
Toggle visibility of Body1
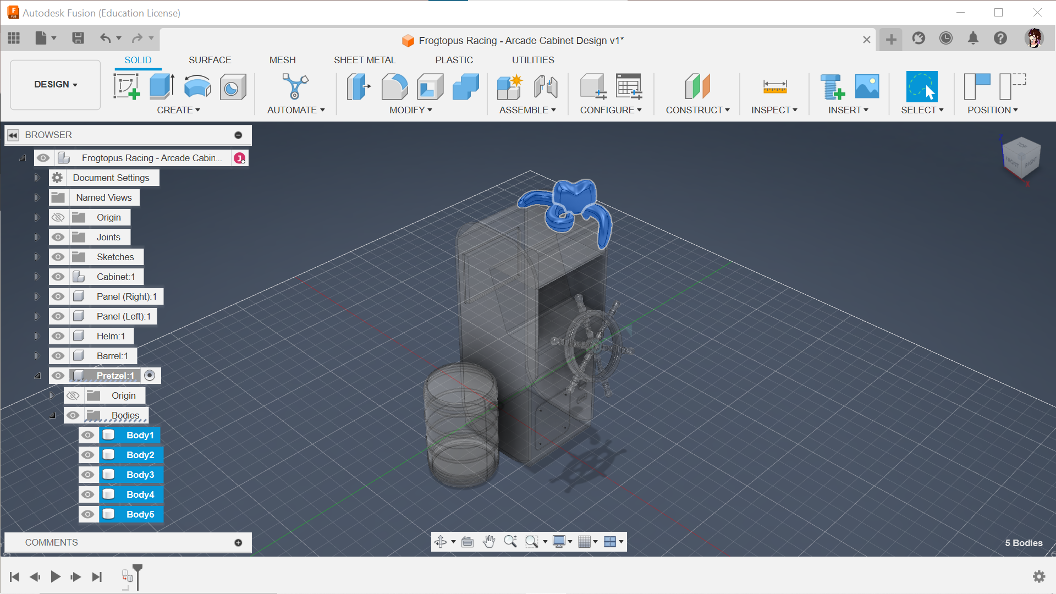[x=87, y=435]
